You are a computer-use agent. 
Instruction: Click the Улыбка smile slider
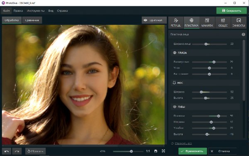(x=209, y=128)
